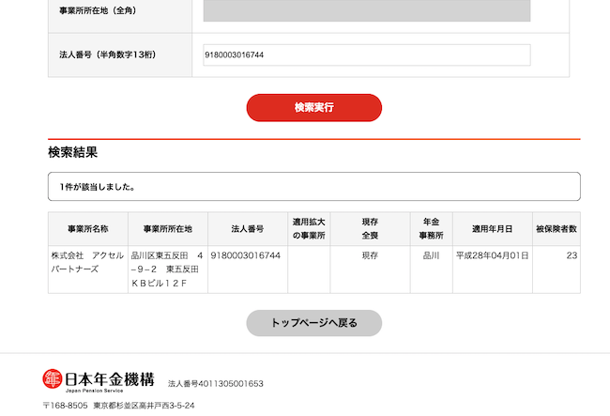The image size is (610, 416).
Task: Click the 適用年月日 column header
Action: pos(492,229)
